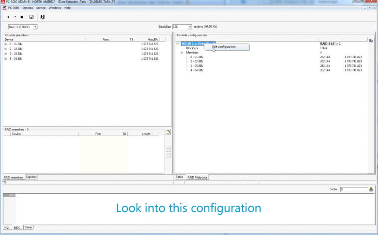This screenshot has height=235, width=378.
Task: Open the play button dropdown arrow
Action: coord(15,17)
